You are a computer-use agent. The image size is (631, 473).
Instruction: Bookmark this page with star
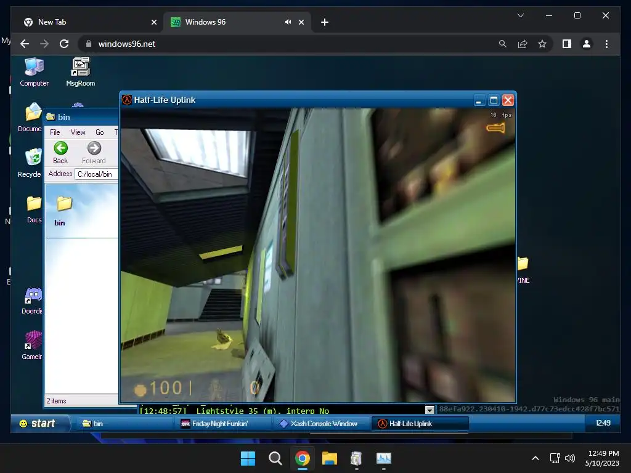(x=542, y=44)
